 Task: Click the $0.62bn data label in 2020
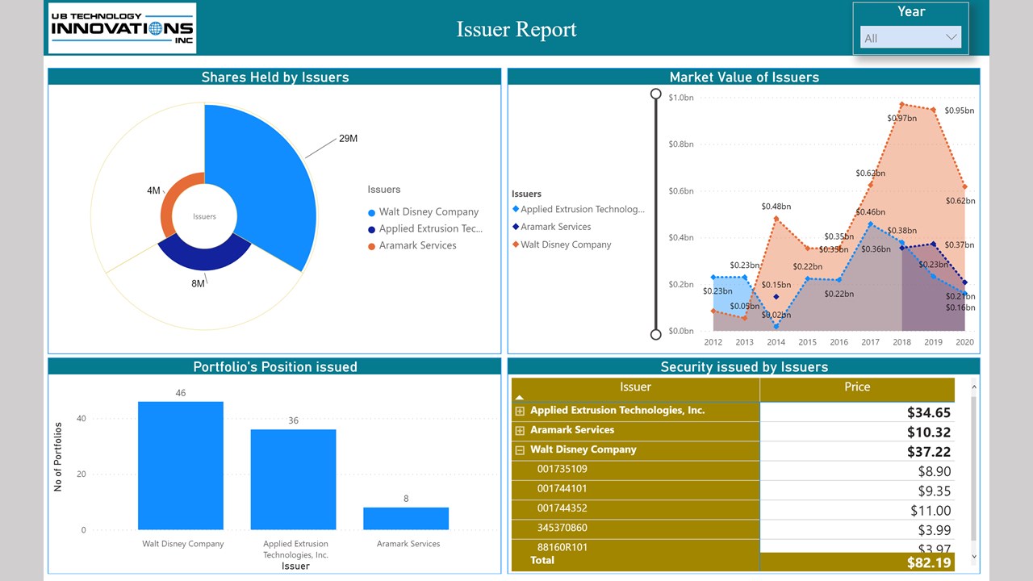(960, 201)
